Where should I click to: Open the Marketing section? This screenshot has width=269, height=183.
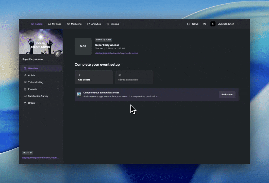tap(74, 24)
